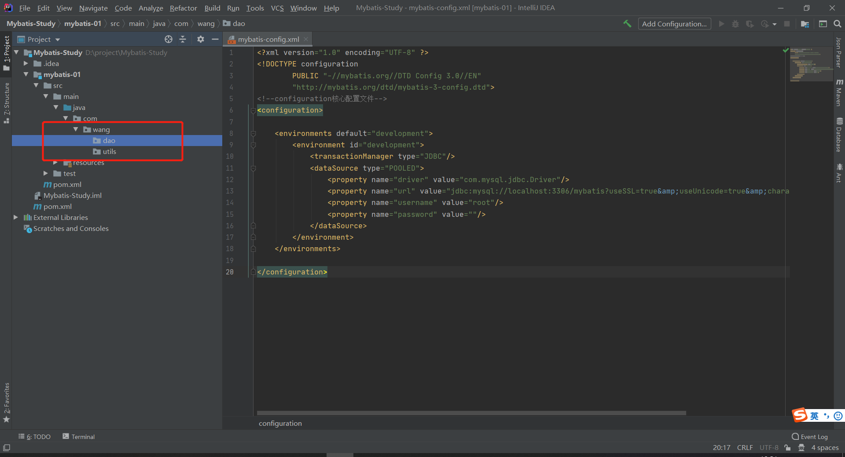This screenshot has height=457, width=845.
Task: Open the File menu
Action: tap(25, 8)
